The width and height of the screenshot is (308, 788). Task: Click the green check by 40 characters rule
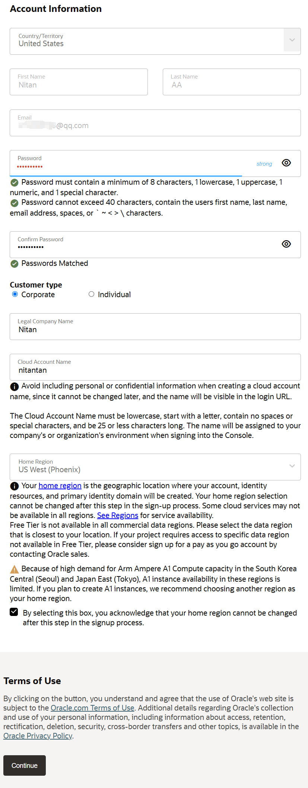pos(15,203)
